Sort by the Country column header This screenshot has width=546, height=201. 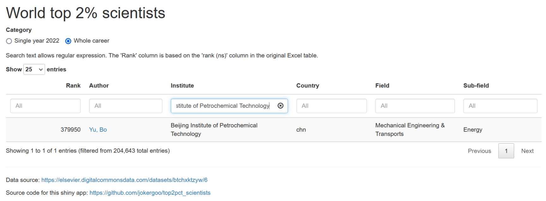pyautogui.click(x=308, y=86)
